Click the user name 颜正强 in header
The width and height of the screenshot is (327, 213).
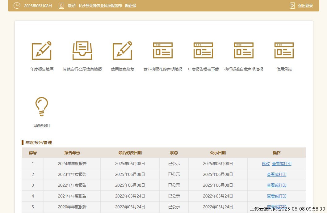click(x=131, y=6)
